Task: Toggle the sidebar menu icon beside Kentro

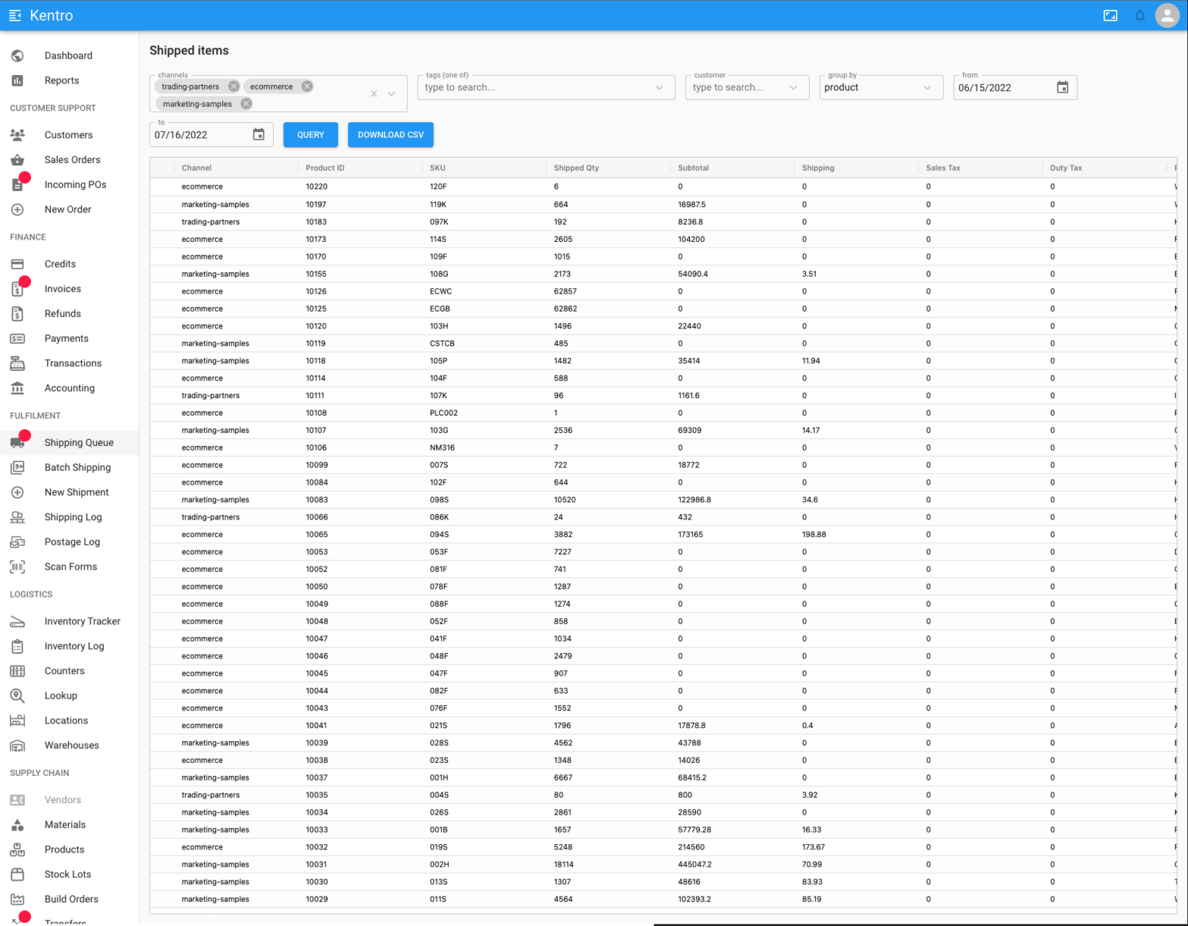Action: [x=15, y=15]
